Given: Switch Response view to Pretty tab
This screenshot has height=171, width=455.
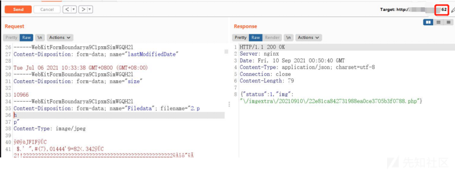Looking at the screenshot, I should (241, 37).
